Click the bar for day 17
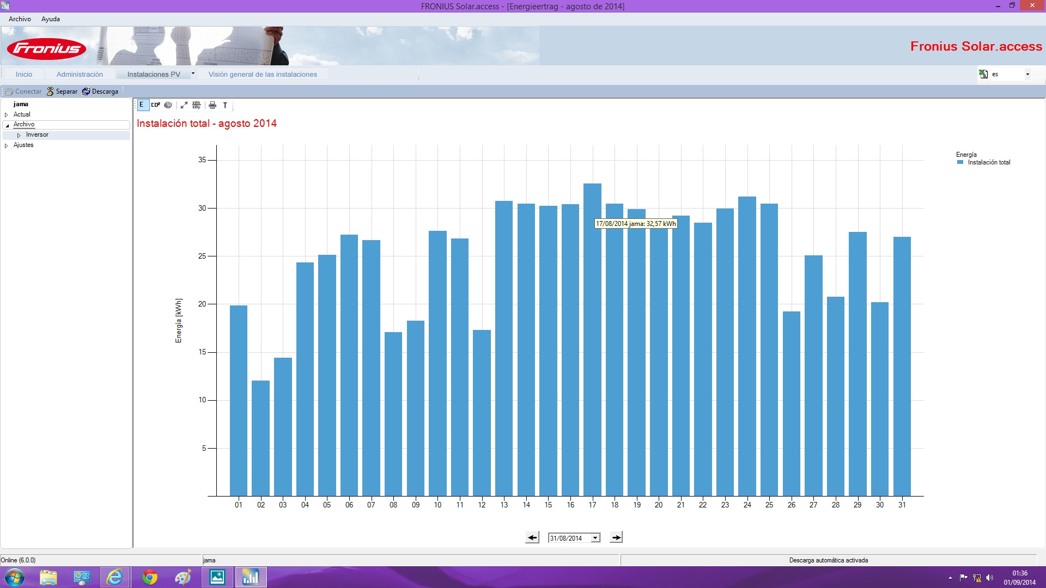Viewport: 1046px width, 588px height. 592,340
